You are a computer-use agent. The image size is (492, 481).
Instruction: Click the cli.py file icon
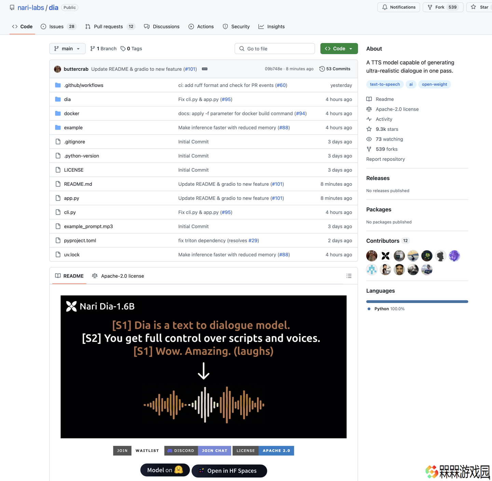click(58, 212)
